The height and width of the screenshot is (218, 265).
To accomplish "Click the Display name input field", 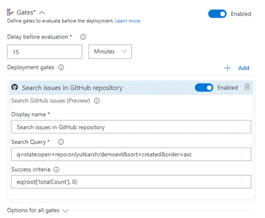I will coord(131,127).
